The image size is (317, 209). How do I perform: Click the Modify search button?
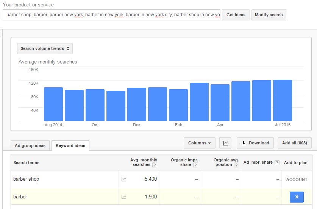click(x=269, y=15)
